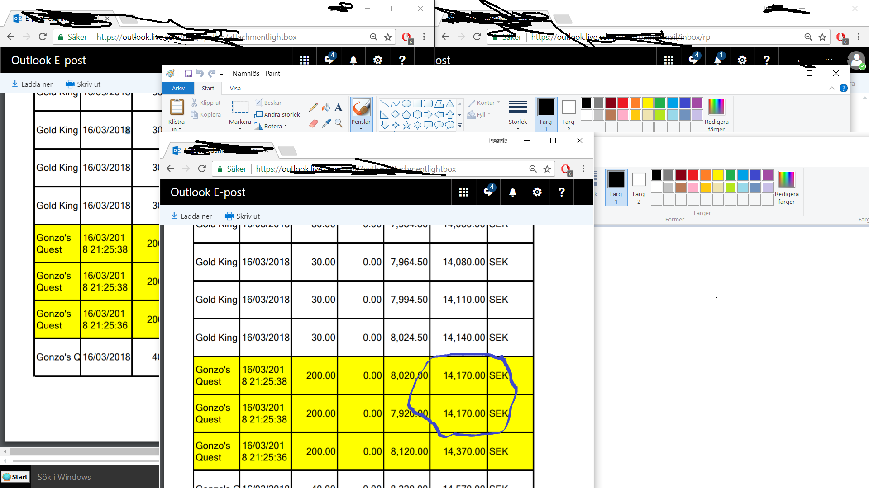Select the Pencil tool in Paint

coord(313,107)
